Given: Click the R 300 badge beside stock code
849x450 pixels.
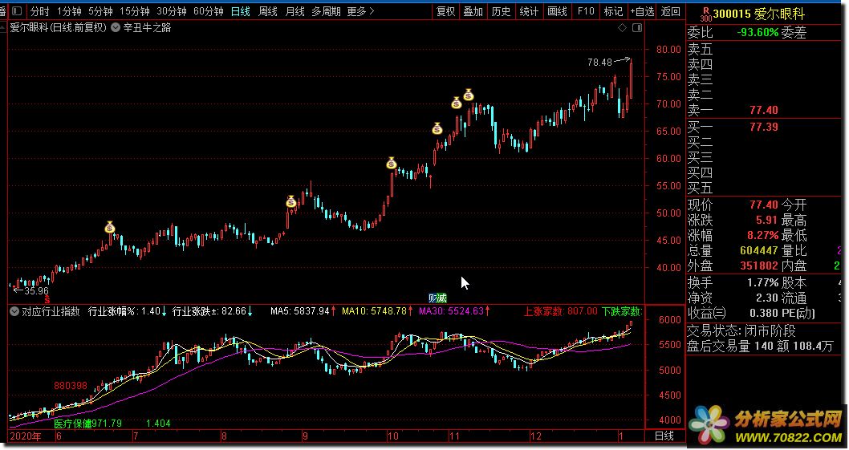Looking at the screenshot, I should pos(705,14).
